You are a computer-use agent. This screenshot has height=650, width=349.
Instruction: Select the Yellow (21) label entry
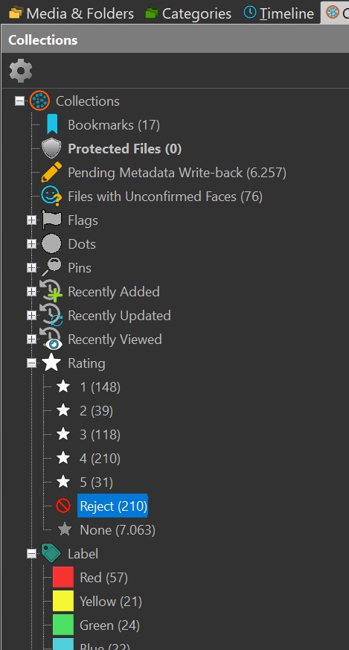click(111, 601)
